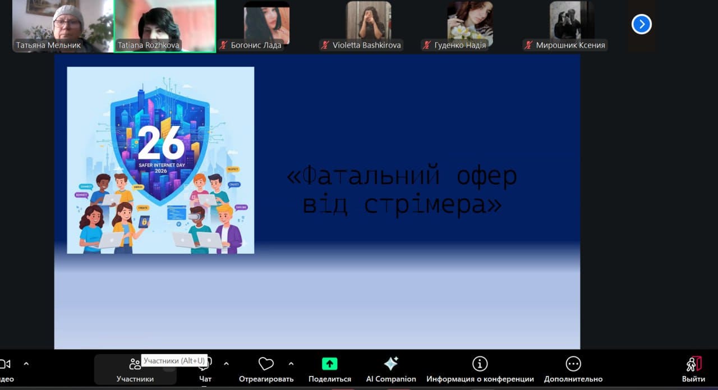The width and height of the screenshot is (718, 390).
Task: Click Выйти to leave the meeting
Action: 694,369
